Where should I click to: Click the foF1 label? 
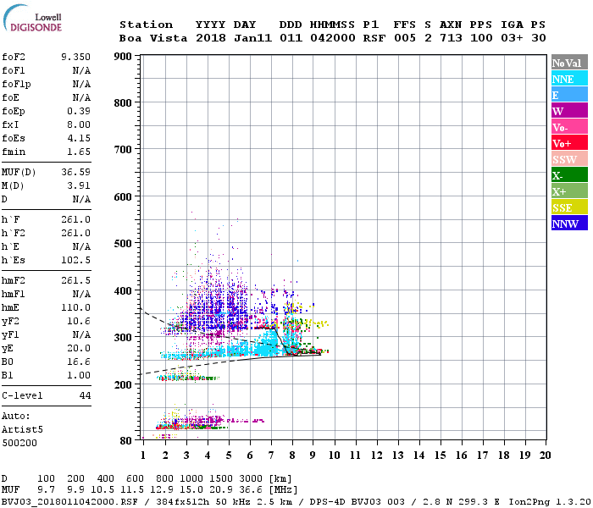pyautogui.click(x=14, y=70)
